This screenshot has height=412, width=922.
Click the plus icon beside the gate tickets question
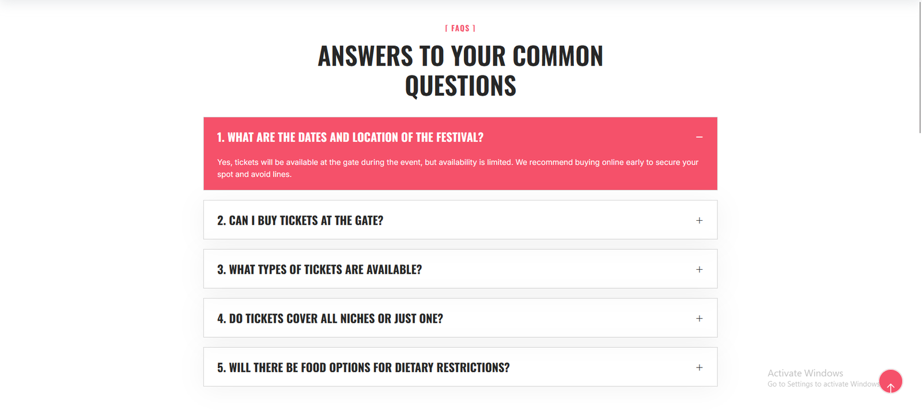pos(699,220)
